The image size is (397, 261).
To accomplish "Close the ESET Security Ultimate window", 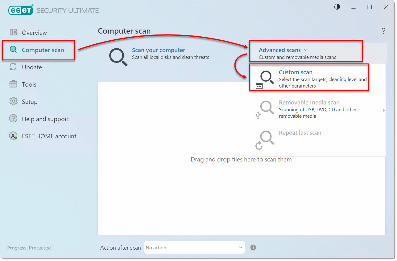I will (x=386, y=7).
